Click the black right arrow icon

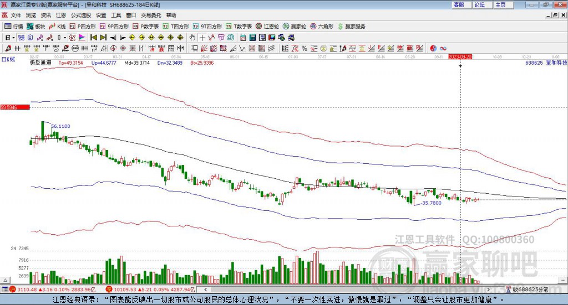pyautogui.click(x=123, y=38)
